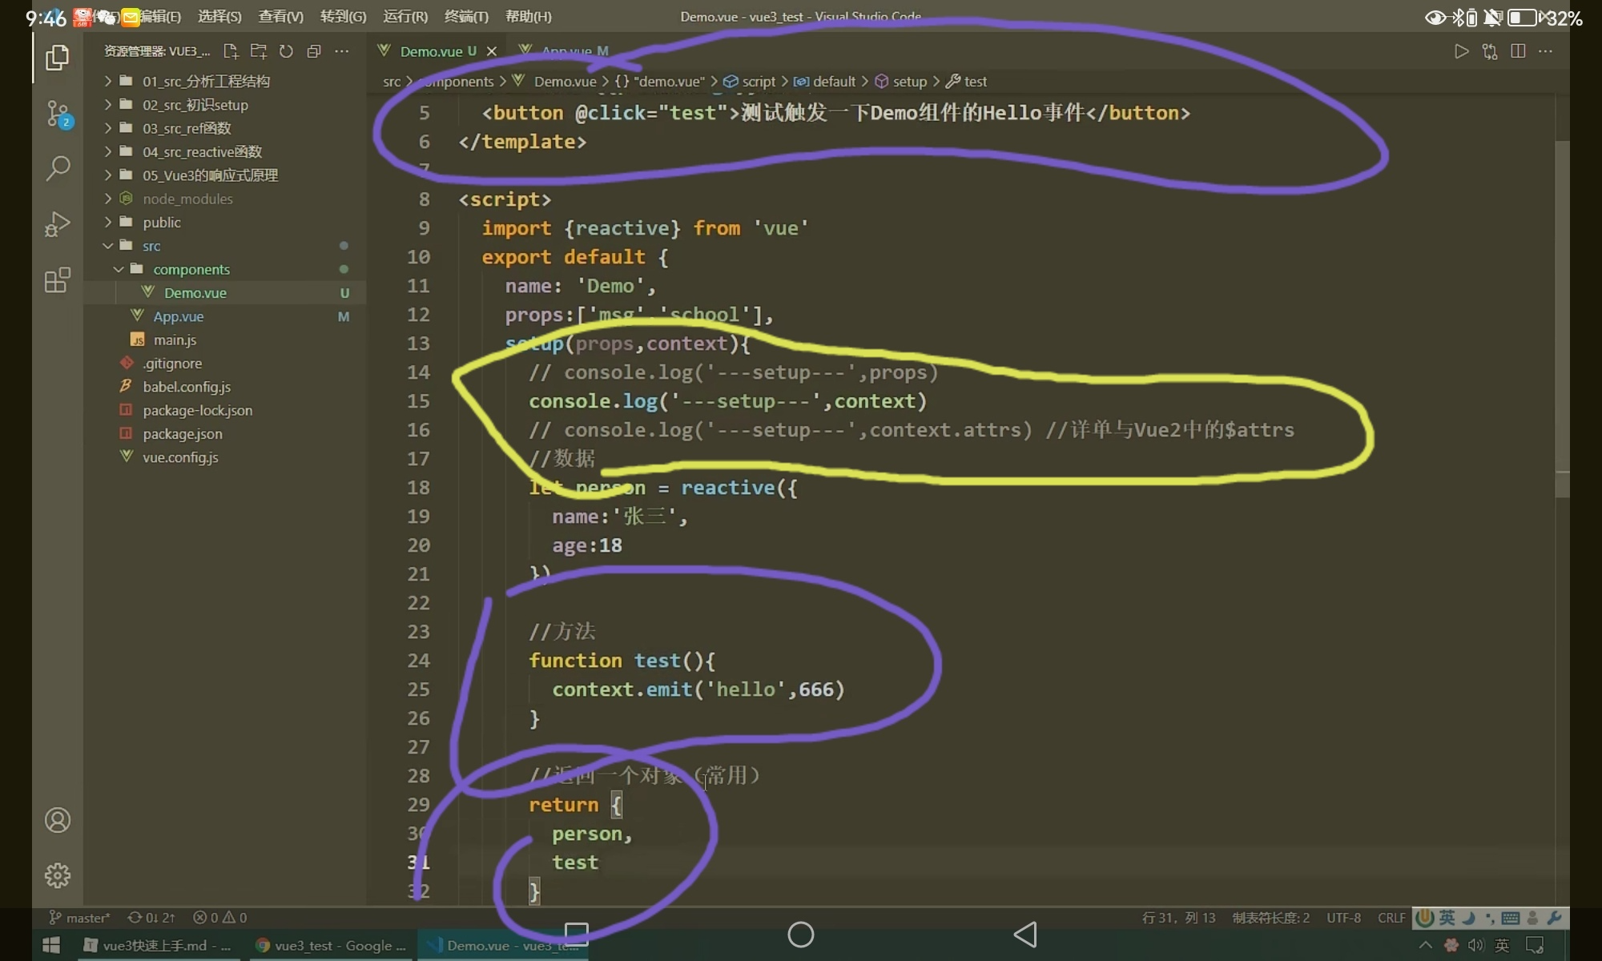
Task: Click the New File icon in explorer
Action: tap(231, 51)
